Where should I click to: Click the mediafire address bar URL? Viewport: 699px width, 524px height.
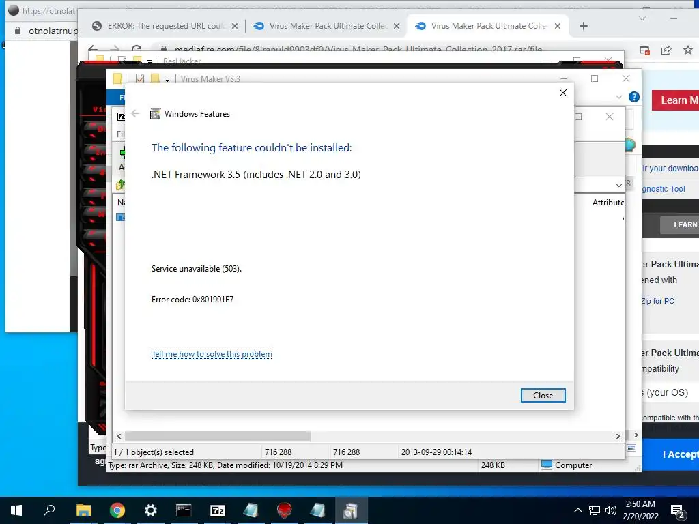click(x=358, y=49)
